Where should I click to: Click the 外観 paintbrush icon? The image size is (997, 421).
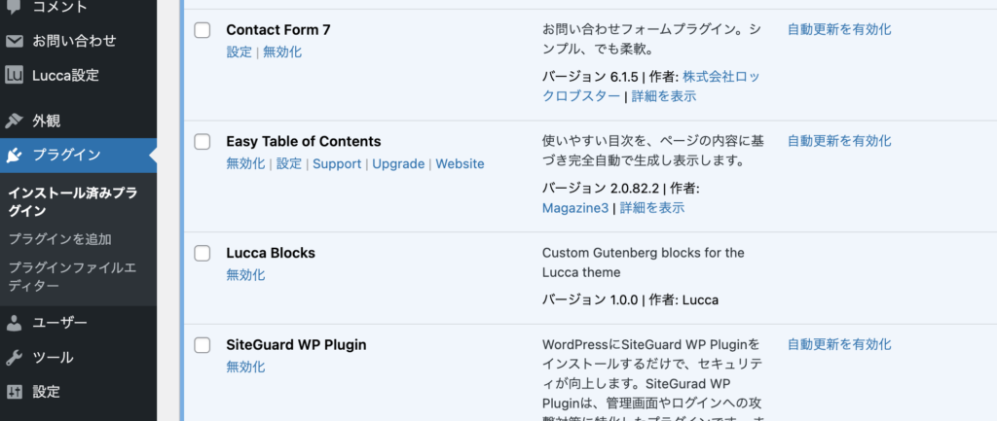coord(15,122)
